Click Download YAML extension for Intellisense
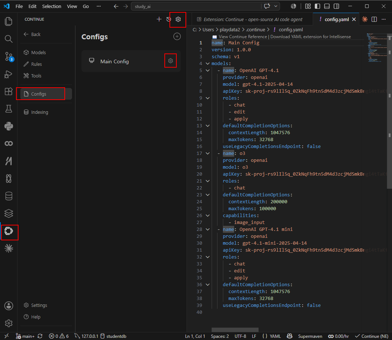 (x=311, y=37)
